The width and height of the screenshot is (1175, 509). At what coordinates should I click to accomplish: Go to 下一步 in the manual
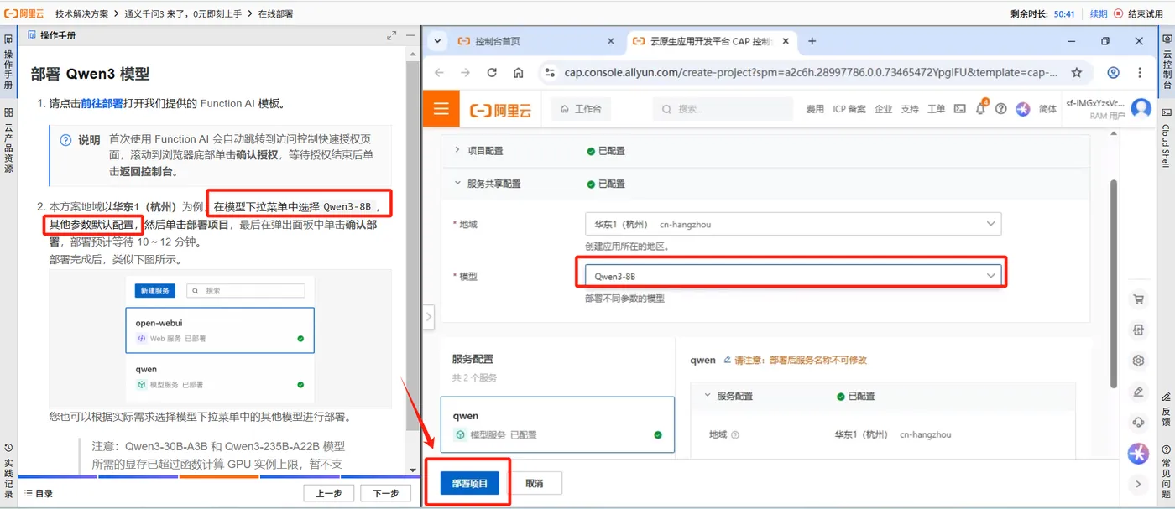(x=385, y=493)
